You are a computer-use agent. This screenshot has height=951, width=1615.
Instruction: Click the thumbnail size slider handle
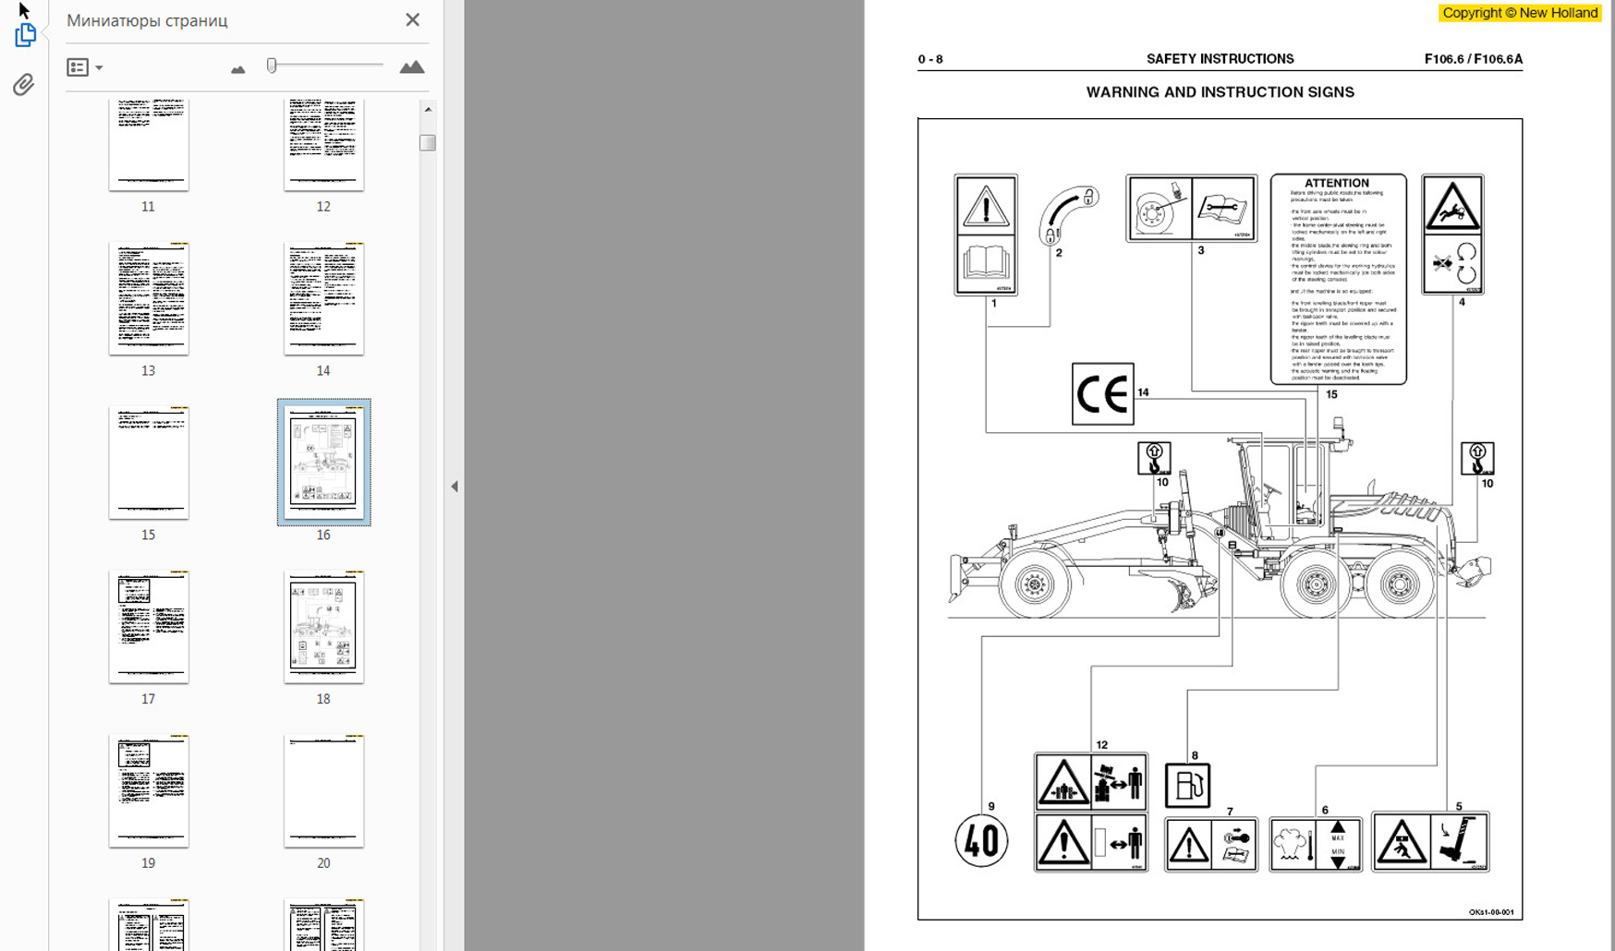point(272,66)
